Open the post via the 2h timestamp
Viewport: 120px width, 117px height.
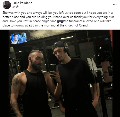coord(14,7)
